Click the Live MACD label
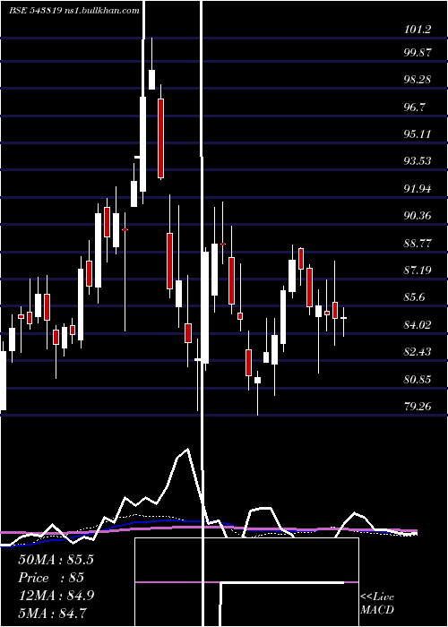 pos(377,603)
